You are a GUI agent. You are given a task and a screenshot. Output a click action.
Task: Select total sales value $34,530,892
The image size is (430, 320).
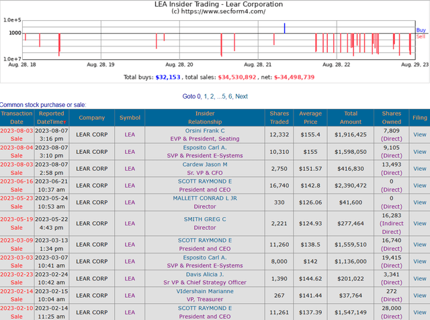tap(237, 77)
